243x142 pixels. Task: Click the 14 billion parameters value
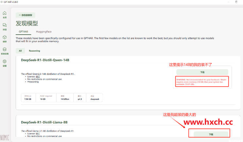pyautogui.click(x=65, y=99)
